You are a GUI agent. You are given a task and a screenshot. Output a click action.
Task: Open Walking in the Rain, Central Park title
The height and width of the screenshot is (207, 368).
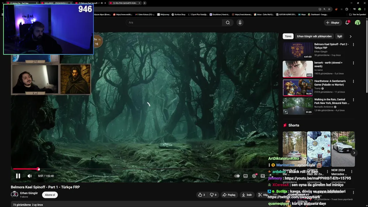(x=332, y=101)
